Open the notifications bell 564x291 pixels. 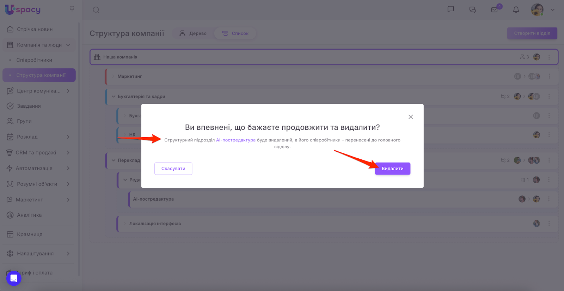click(516, 10)
